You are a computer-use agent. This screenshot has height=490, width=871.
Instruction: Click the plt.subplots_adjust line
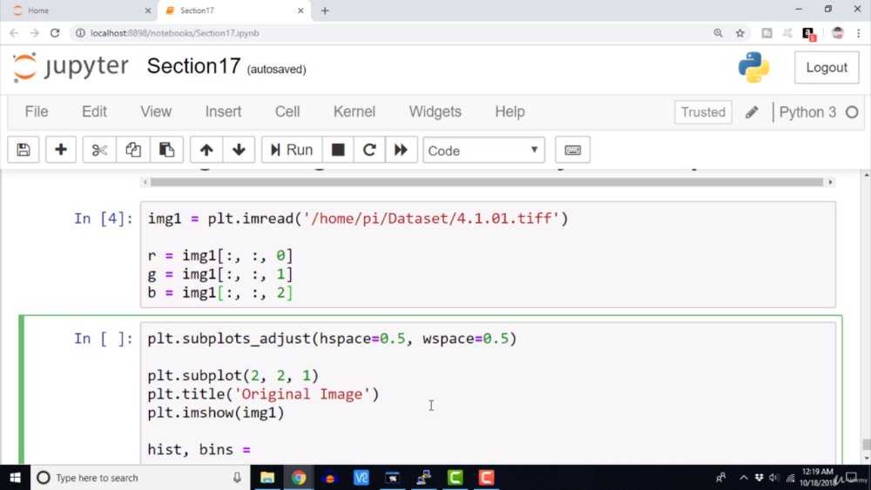click(332, 339)
